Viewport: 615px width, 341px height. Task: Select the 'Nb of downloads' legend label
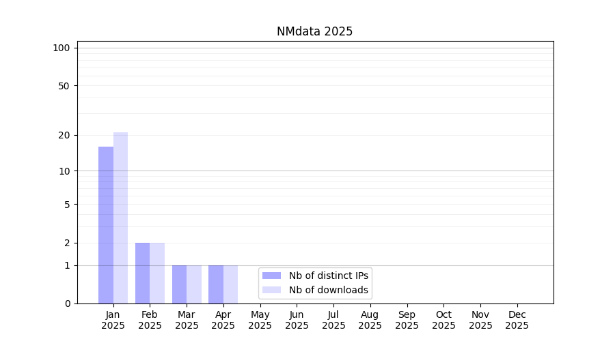[x=328, y=290]
